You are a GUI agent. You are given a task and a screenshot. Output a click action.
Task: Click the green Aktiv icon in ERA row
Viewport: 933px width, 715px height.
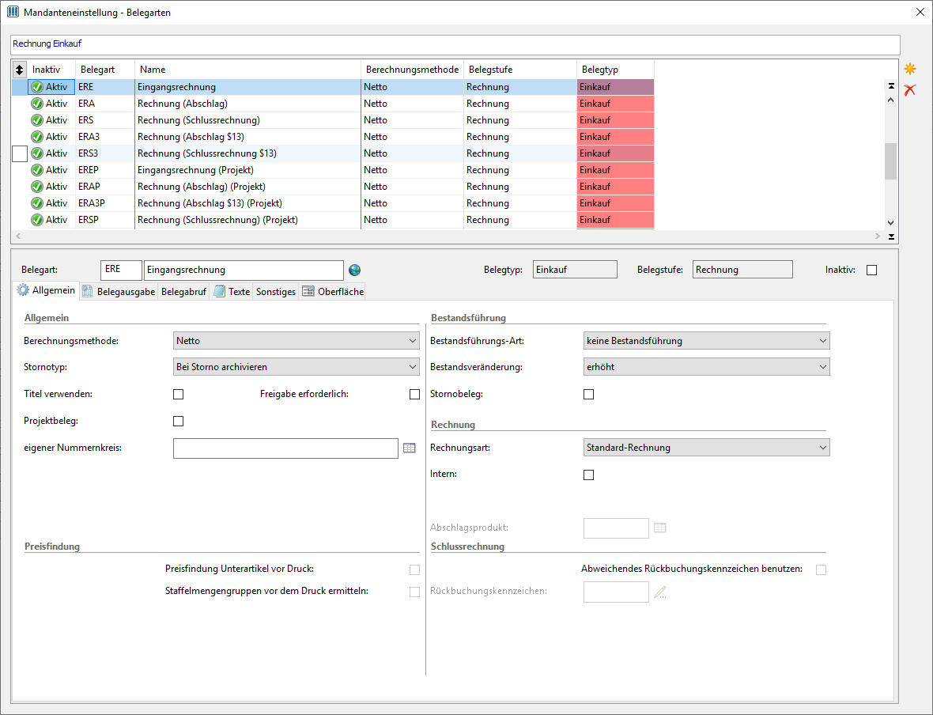click(x=37, y=104)
